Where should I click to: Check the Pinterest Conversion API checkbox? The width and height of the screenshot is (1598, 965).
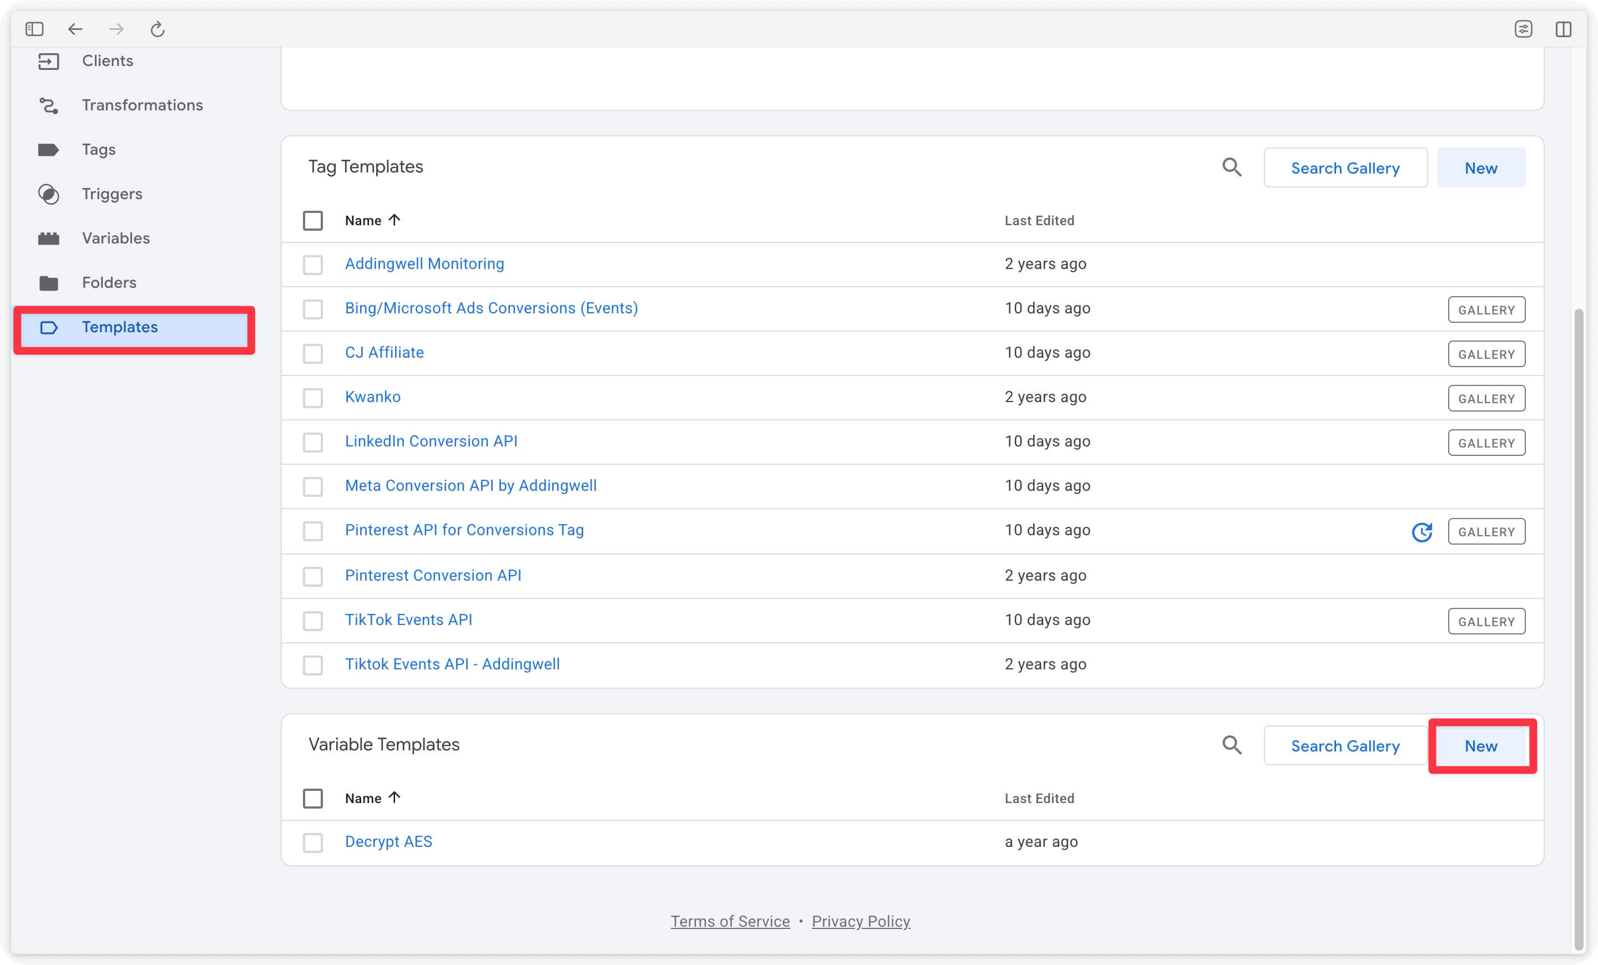[312, 576]
